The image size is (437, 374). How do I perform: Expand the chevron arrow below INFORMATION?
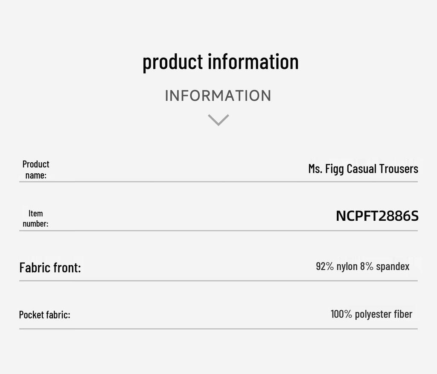(x=218, y=120)
